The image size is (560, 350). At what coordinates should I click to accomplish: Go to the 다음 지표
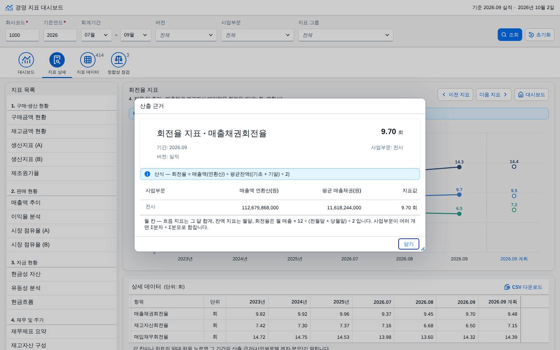pos(494,95)
